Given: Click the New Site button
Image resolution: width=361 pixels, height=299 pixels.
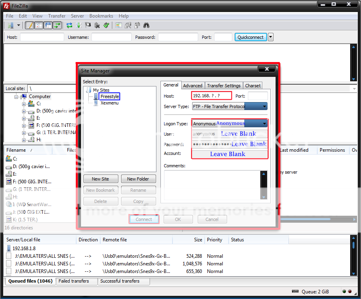Looking at the screenshot, I should coord(101,179).
